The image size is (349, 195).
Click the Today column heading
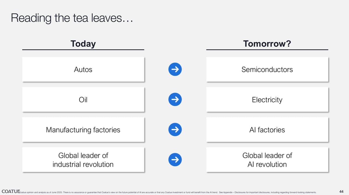click(83, 44)
